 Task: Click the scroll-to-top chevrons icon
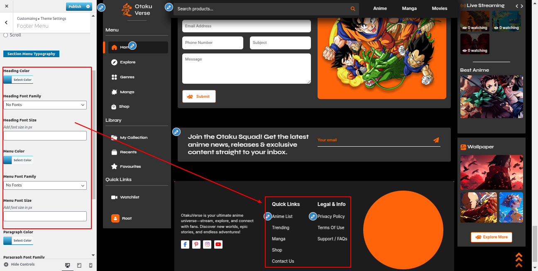point(518,260)
